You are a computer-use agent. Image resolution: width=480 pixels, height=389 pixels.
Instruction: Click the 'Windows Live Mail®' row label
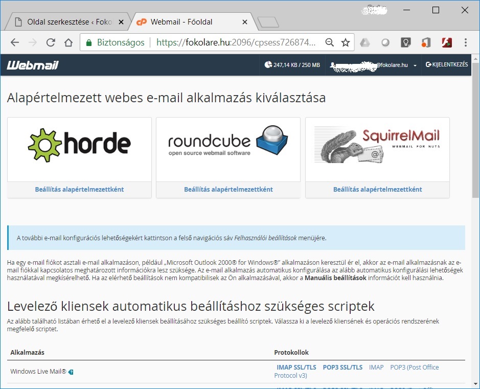[38, 372]
